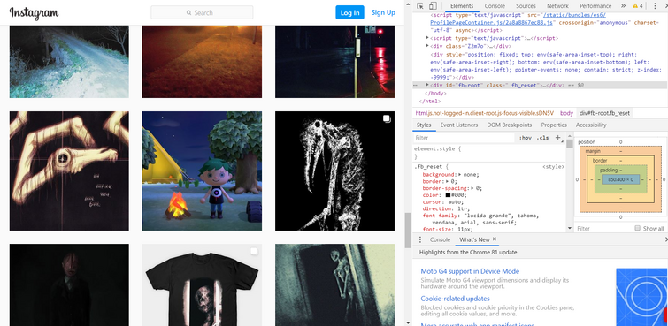This screenshot has width=668, height=326.
Task: Select the Elements panel tab
Action: pos(462,6)
